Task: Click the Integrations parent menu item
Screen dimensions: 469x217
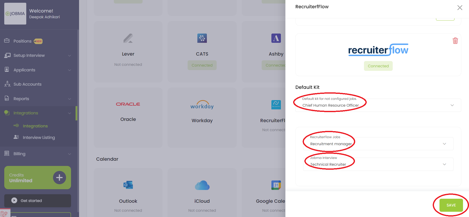Action: point(26,113)
